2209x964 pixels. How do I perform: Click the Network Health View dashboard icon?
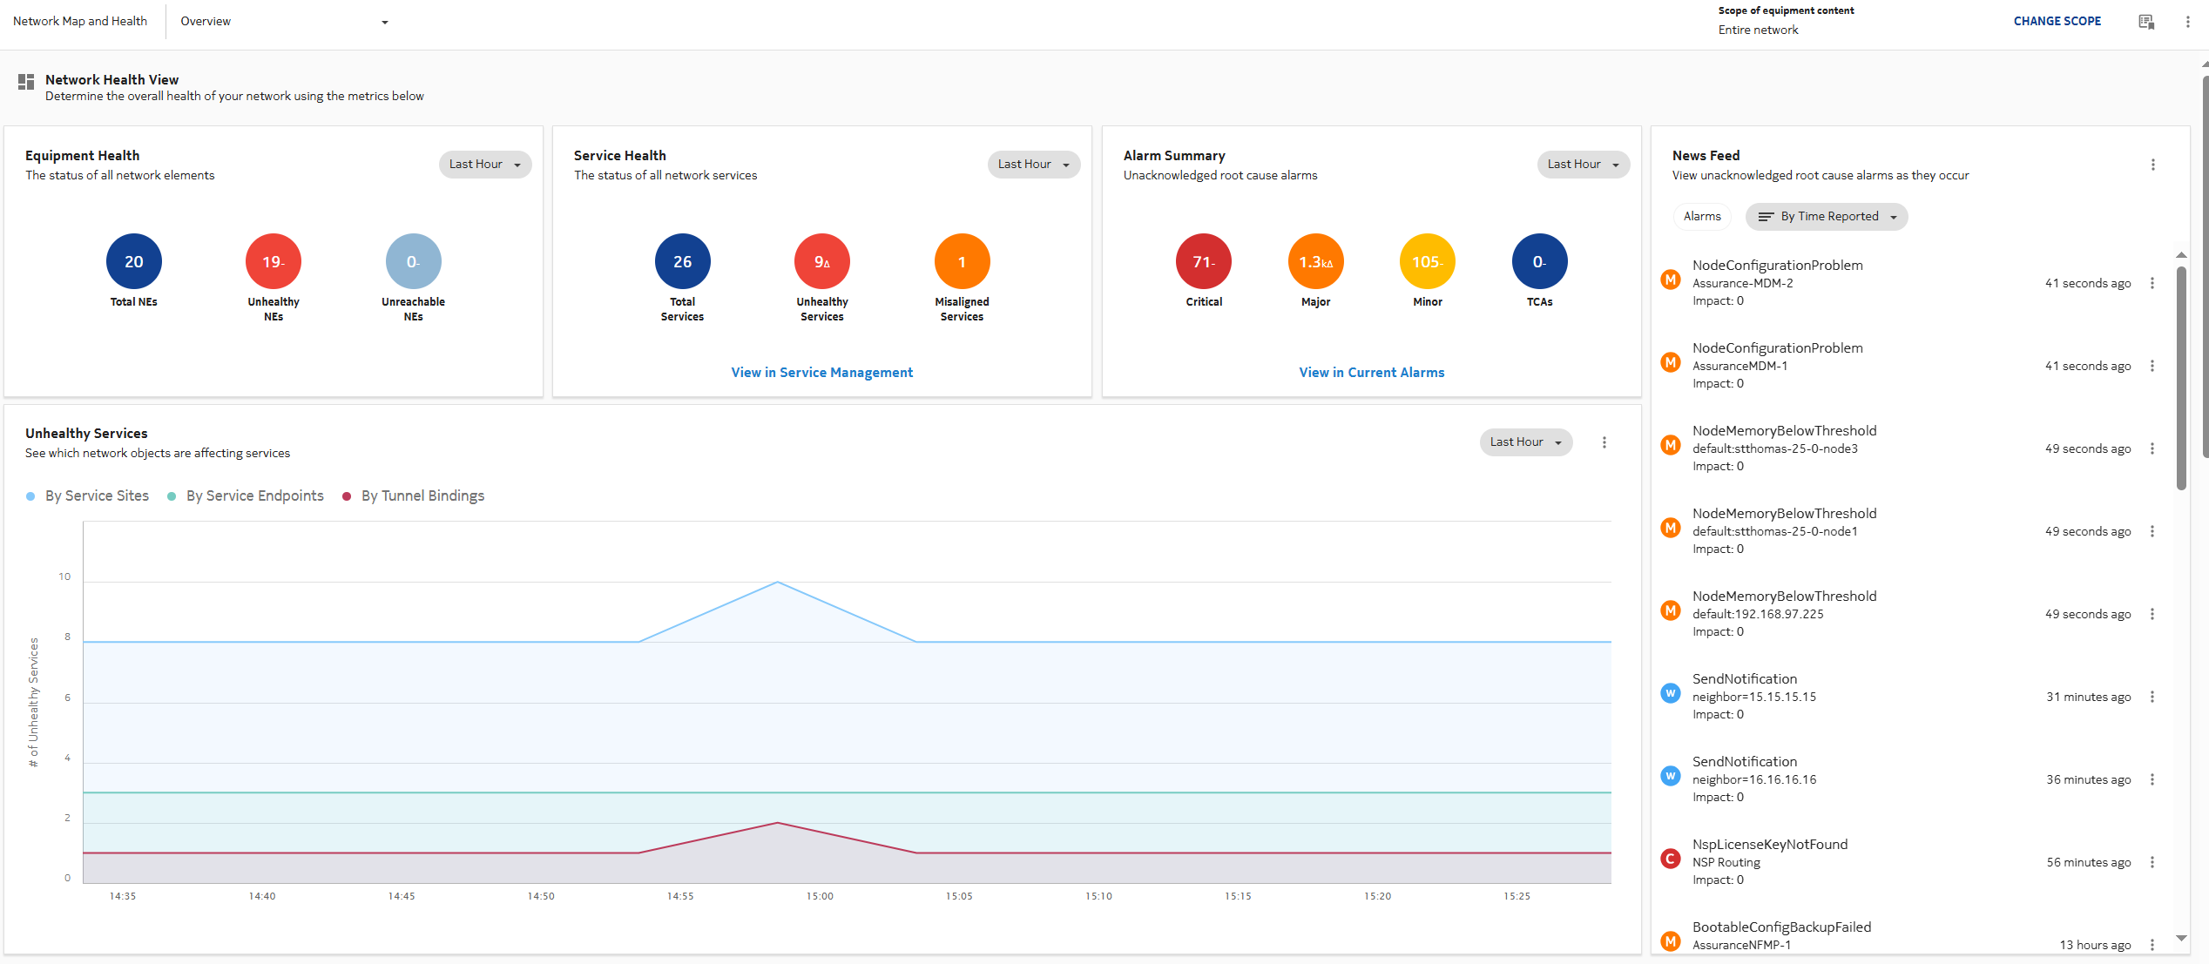tap(26, 82)
